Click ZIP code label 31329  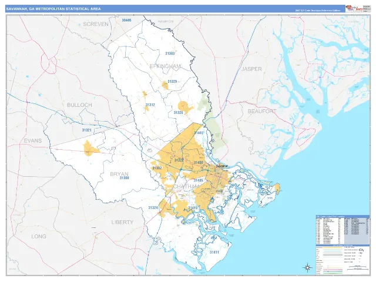172,82
